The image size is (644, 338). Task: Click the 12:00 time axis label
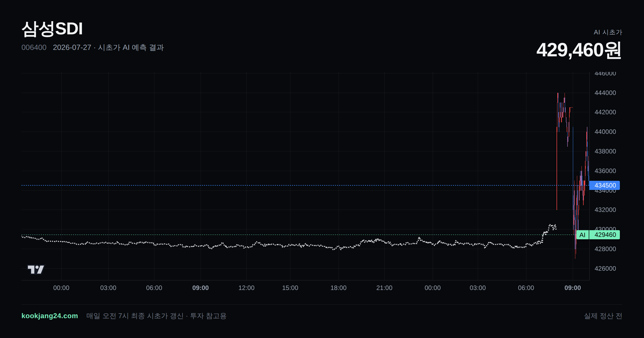pos(246,288)
